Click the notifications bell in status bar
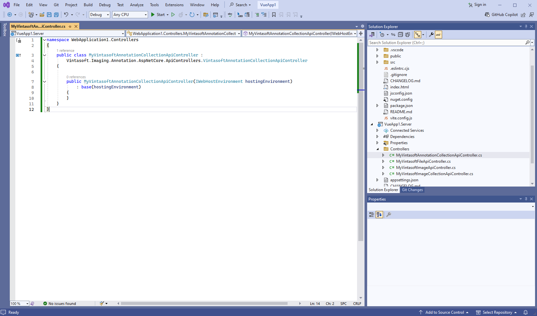This screenshot has height=316, width=537. pyautogui.click(x=526, y=312)
